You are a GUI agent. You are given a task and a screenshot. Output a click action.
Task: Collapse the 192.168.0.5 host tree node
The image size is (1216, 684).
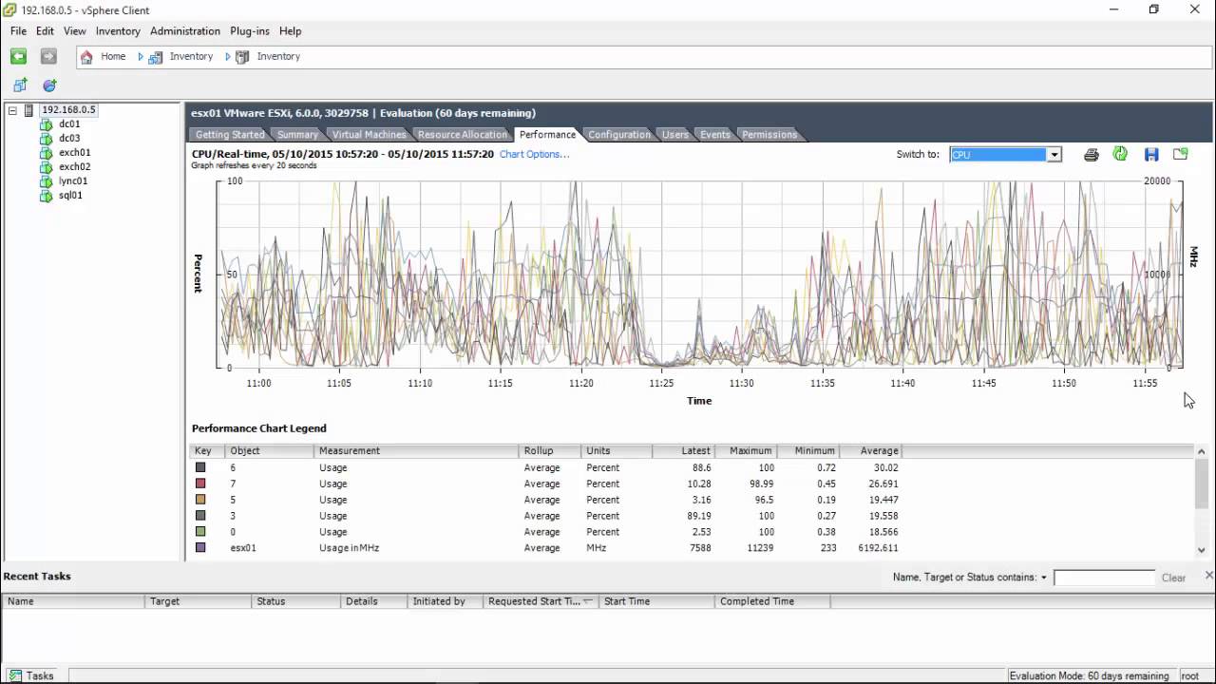[x=12, y=110]
